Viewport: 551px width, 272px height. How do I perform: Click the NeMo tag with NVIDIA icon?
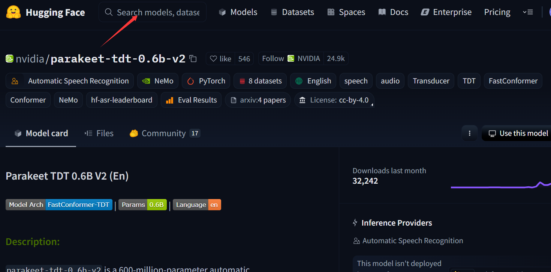point(158,81)
